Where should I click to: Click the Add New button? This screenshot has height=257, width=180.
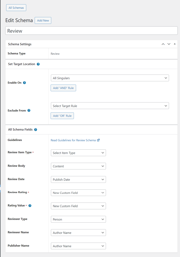pos(43,21)
